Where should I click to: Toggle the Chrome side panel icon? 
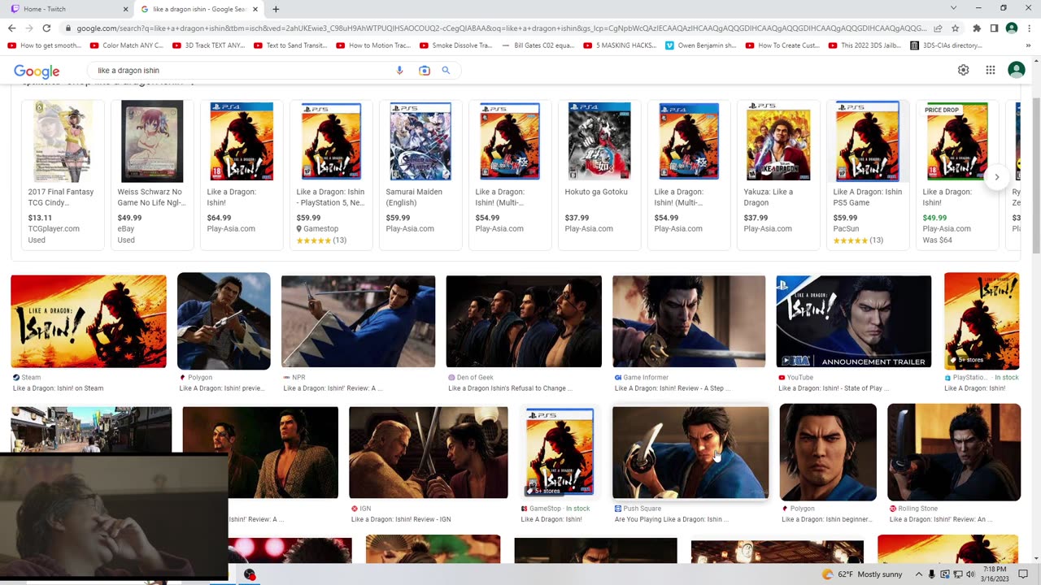click(994, 28)
